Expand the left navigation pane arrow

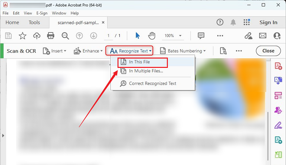3,136
